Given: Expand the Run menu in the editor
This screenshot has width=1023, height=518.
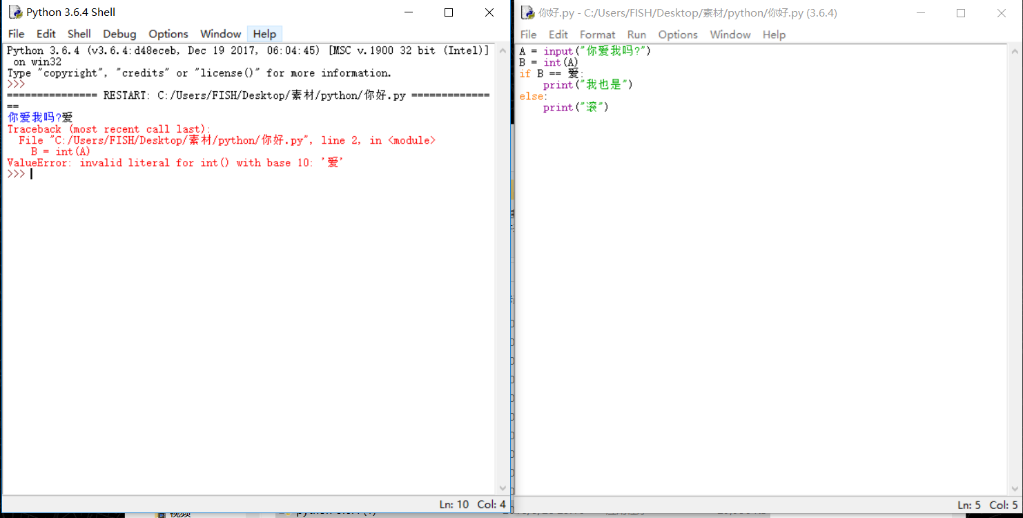Looking at the screenshot, I should coord(636,35).
